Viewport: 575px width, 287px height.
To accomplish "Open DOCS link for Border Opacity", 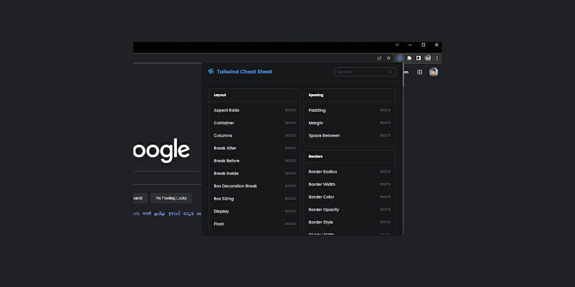I will 385,210.
